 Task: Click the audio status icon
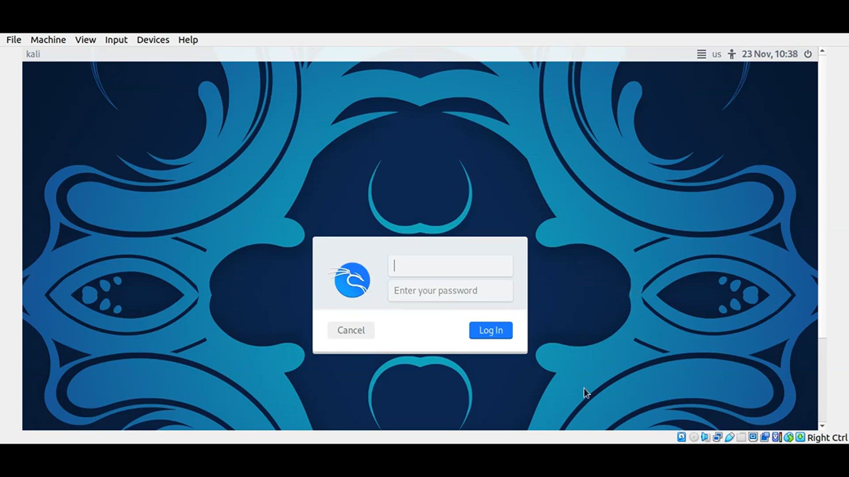[706, 437]
